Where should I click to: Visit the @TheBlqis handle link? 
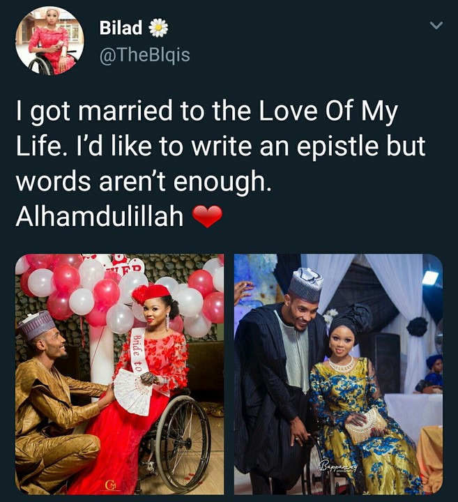(x=145, y=55)
